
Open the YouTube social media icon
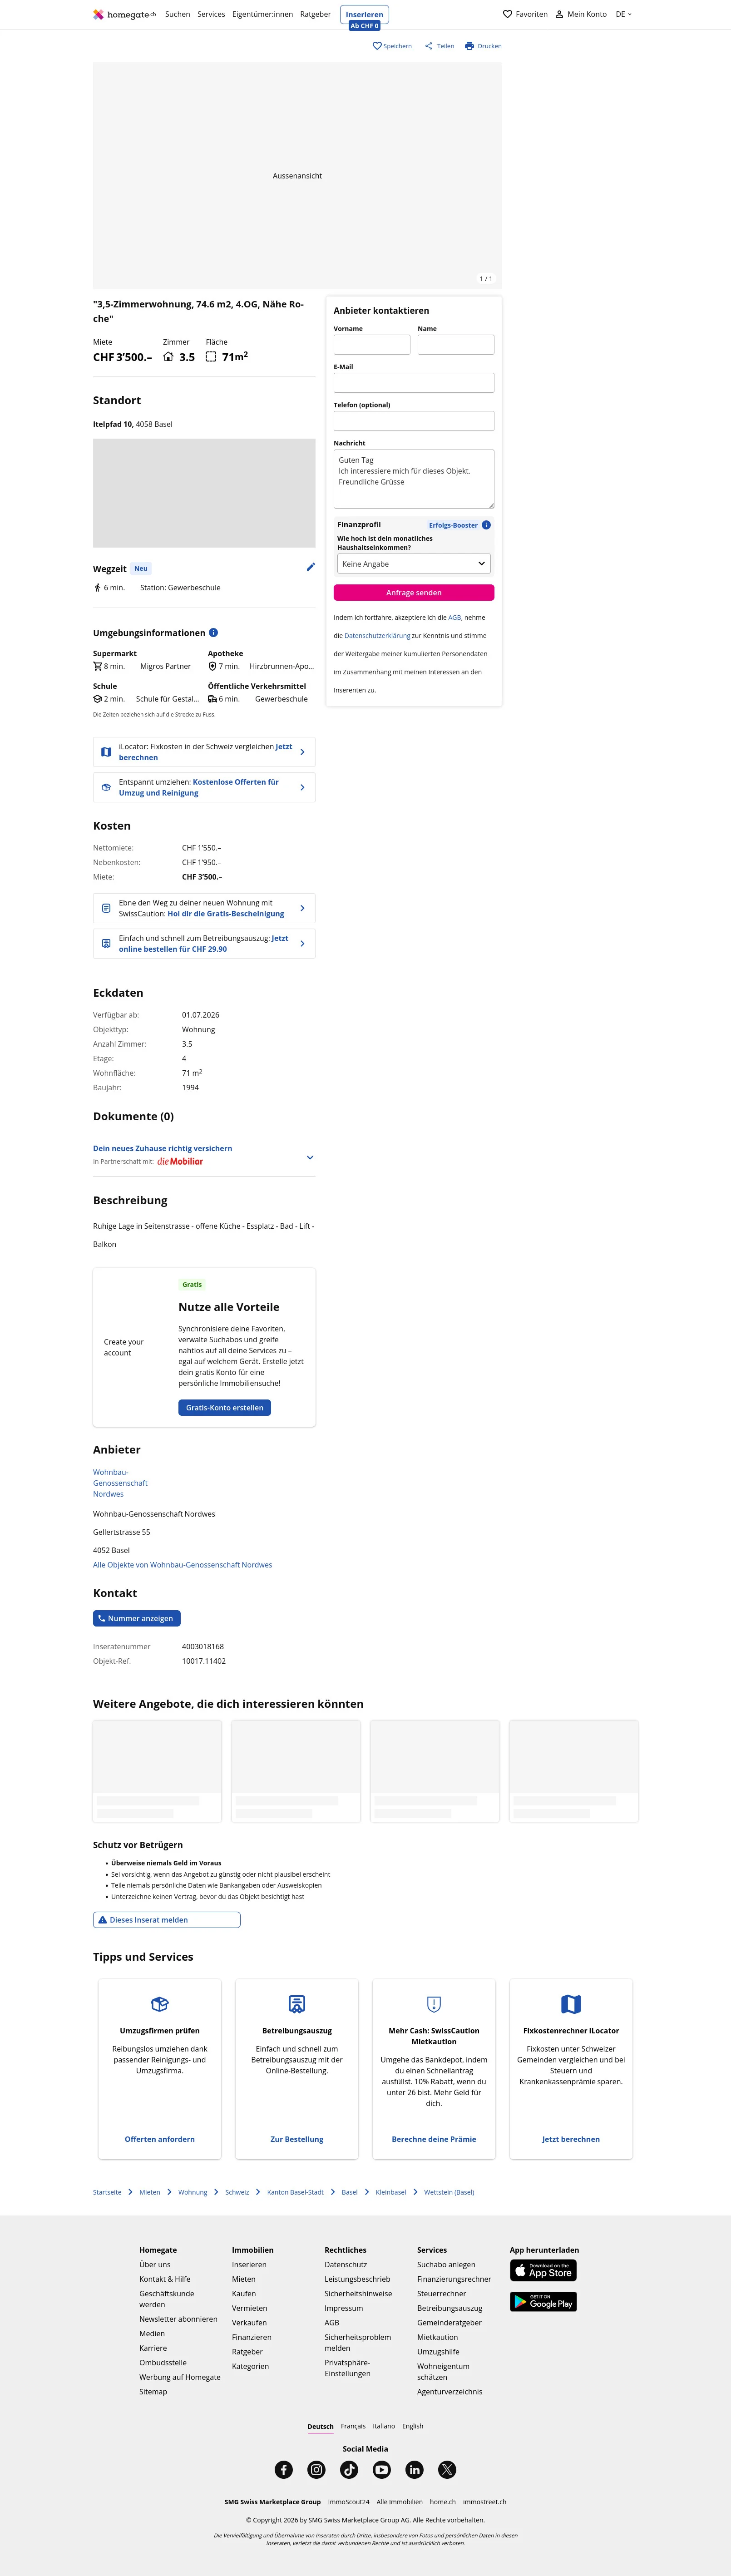(382, 2469)
